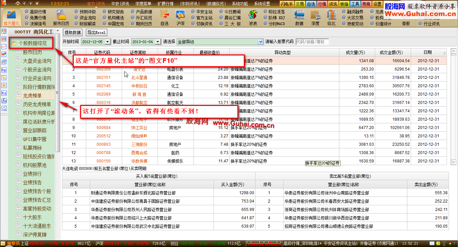The height and width of the screenshot is (247, 458).
Task: Open 平安|资讯 menu tab
Action: pos(120,4)
